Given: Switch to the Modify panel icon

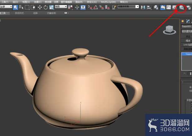Looking at the screenshot, I should (188, 21).
